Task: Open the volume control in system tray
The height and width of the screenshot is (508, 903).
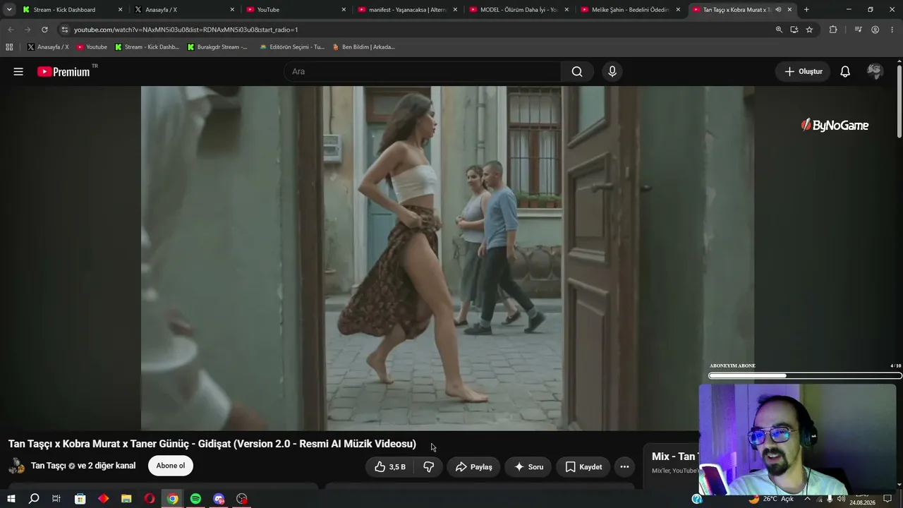Action: (841, 499)
